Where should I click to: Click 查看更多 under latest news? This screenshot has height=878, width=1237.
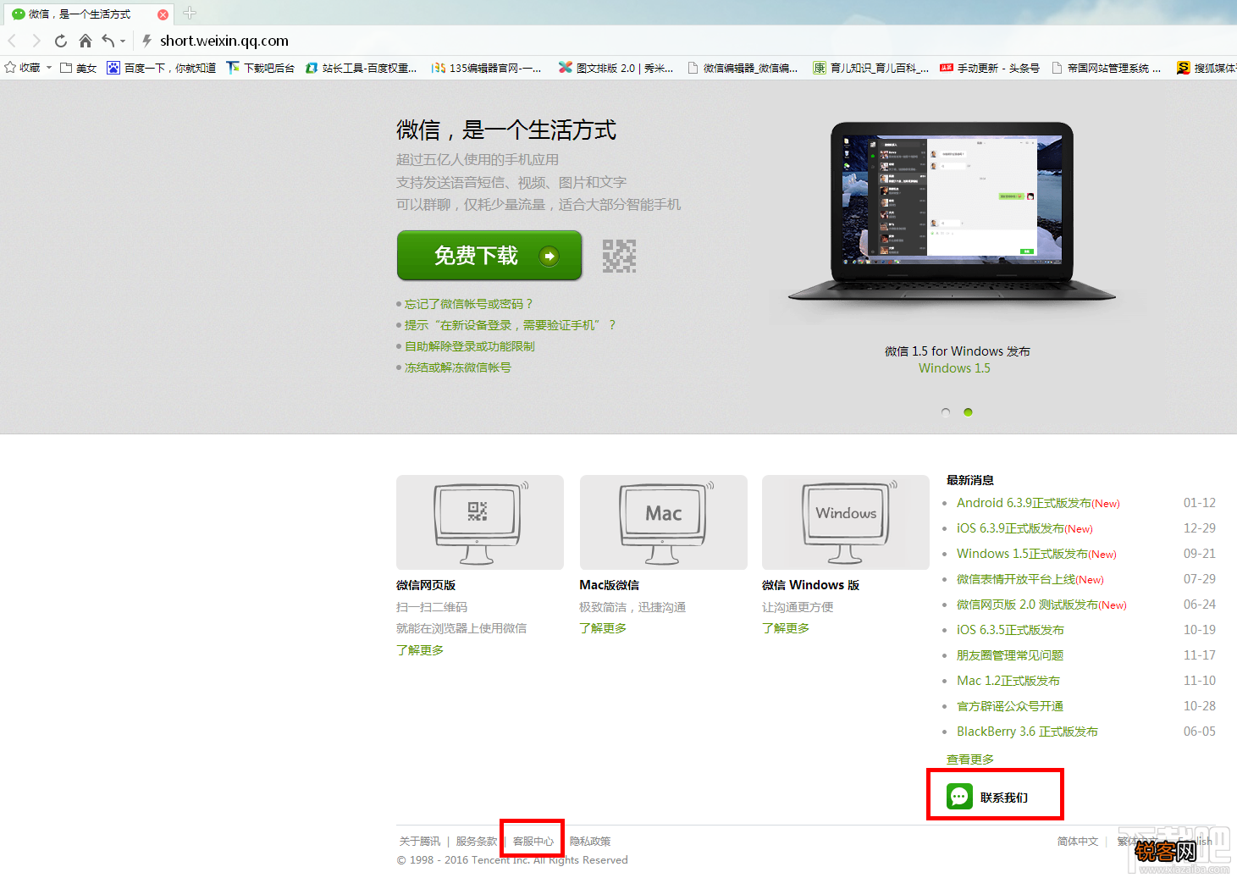coord(970,759)
